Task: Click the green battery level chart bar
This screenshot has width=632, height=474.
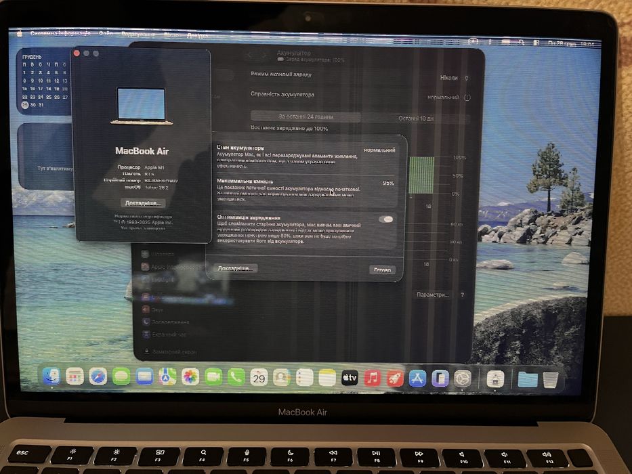Action: (x=422, y=175)
